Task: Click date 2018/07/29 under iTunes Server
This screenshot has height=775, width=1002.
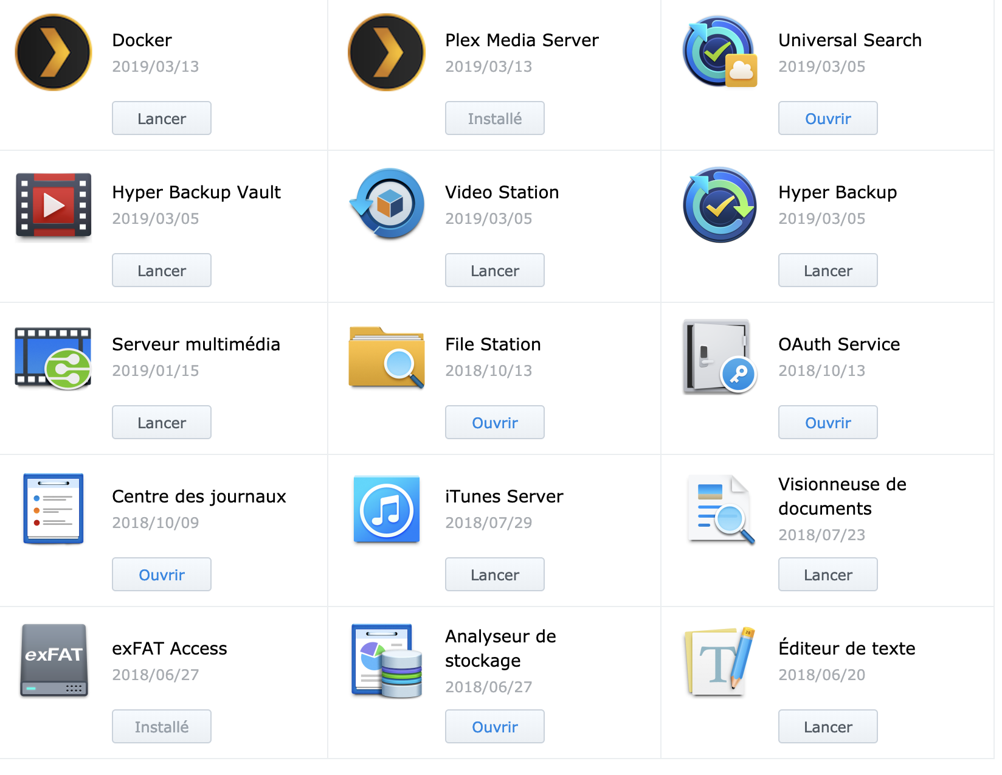Action: pos(488,523)
